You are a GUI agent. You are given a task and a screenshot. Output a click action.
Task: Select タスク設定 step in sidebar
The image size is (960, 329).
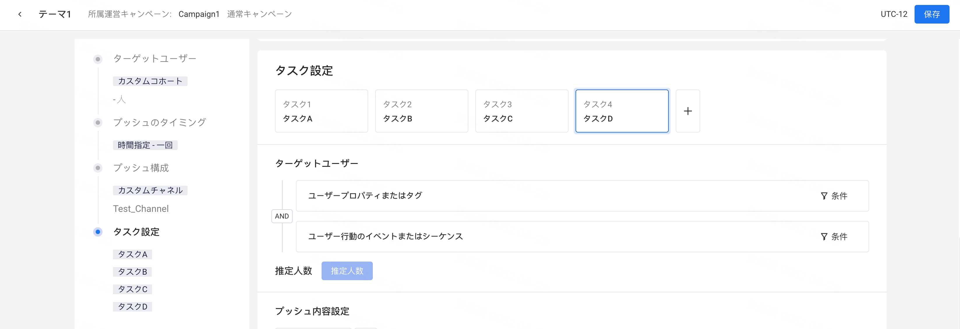tap(136, 232)
